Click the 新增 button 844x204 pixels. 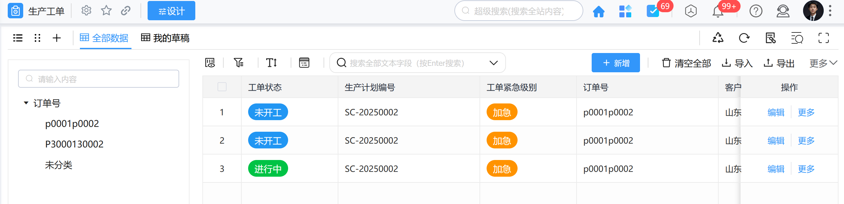tap(615, 63)
